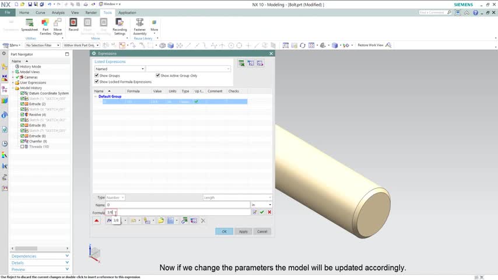Uncheck Datum Coordinate System checkbox

22,93
